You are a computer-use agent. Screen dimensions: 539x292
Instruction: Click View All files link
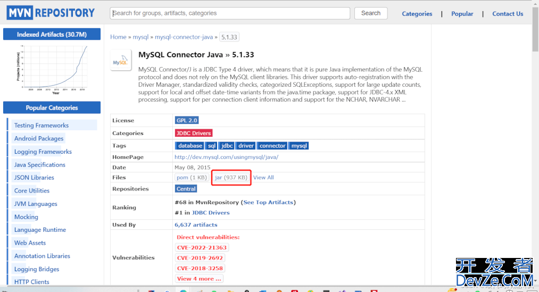(263, 178)
